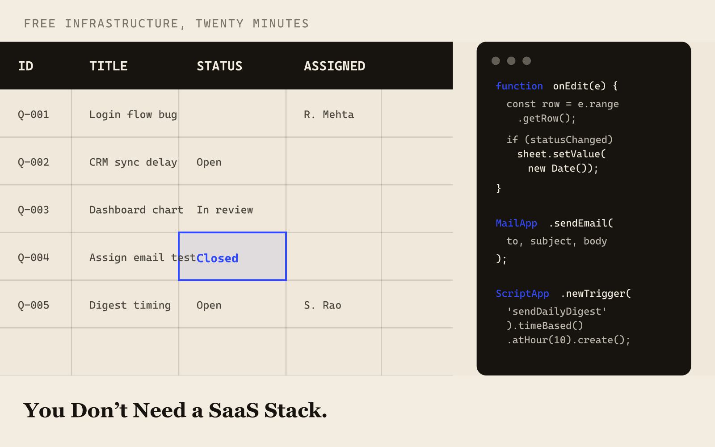This screenshot has width=715, height=447.
Task: Click the 'You Don't Need a SaaS Stack.' headline
Action: click(175, 410)
